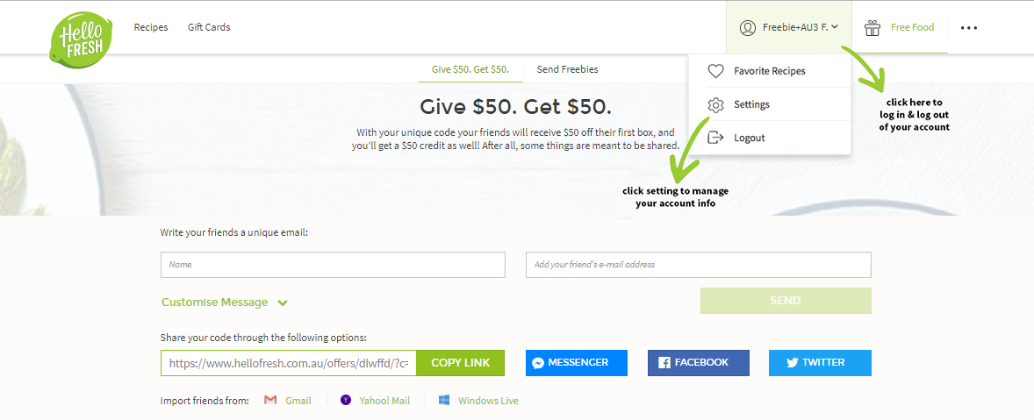Screen dimensions: 1034x420
Task: Select the Give $50. Get $50. tab
Action: (470, 69)
